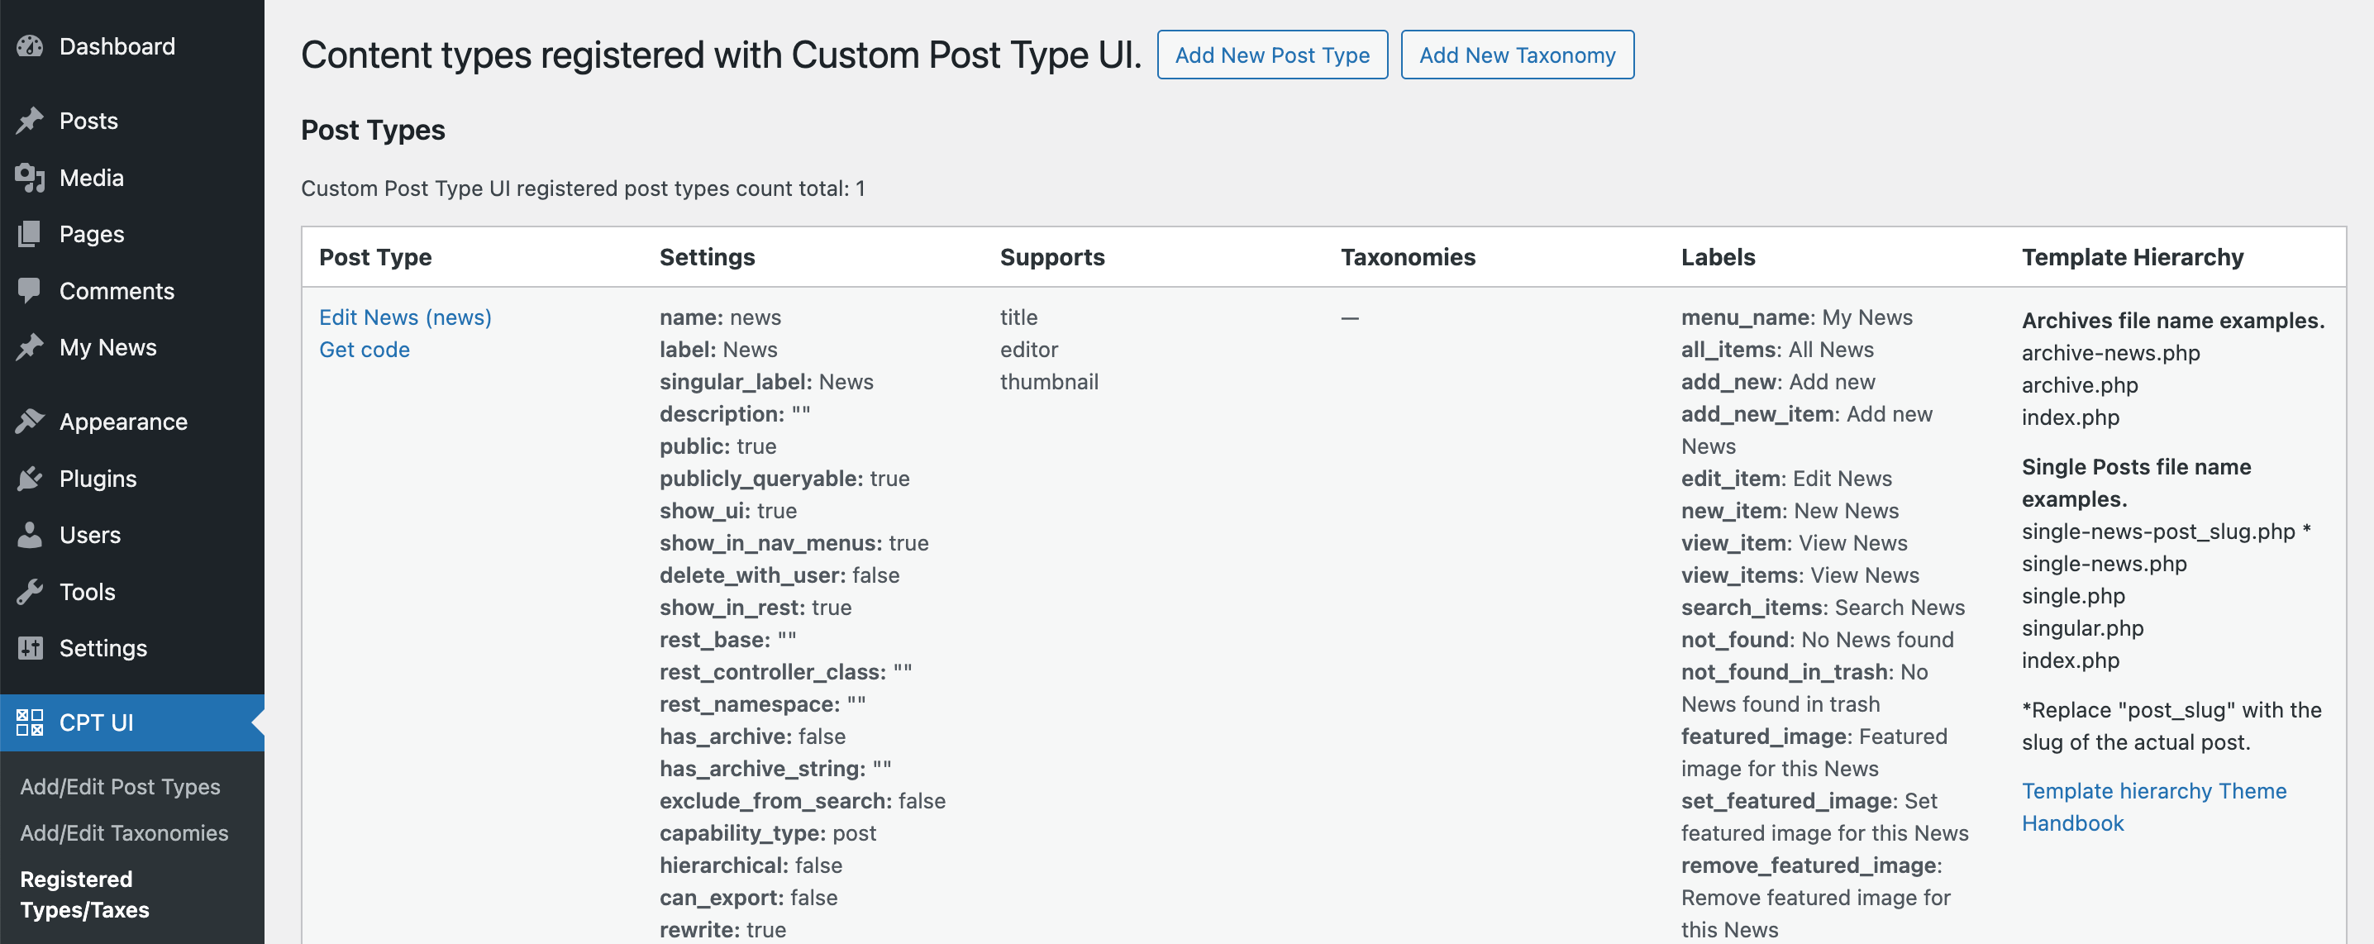Screen dimensions: 2374x944
Task: Click Edit News (news) link
Action: [x=404, y=317]
